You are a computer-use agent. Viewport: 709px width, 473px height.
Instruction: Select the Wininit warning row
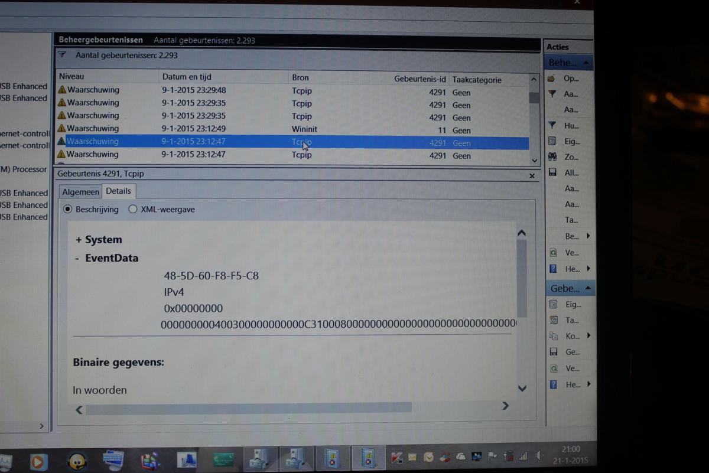coord(292,129)
